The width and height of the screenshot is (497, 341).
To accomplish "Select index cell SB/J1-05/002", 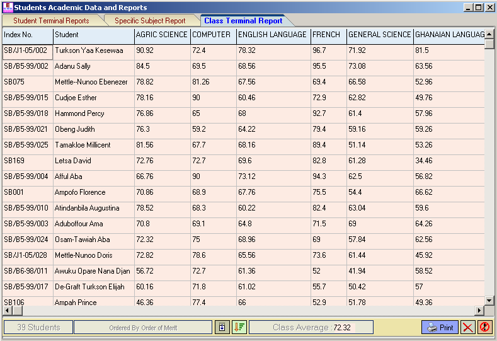I will [28, 52].
